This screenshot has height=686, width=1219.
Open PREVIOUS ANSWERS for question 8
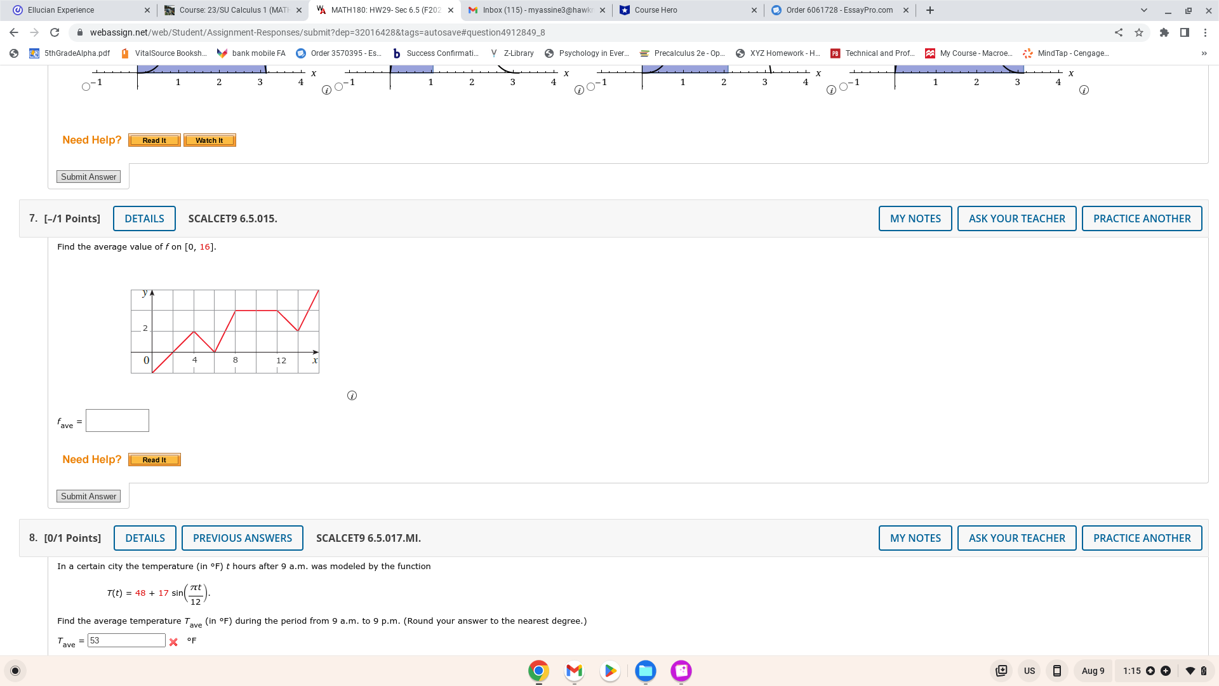(x=242, y=538)
